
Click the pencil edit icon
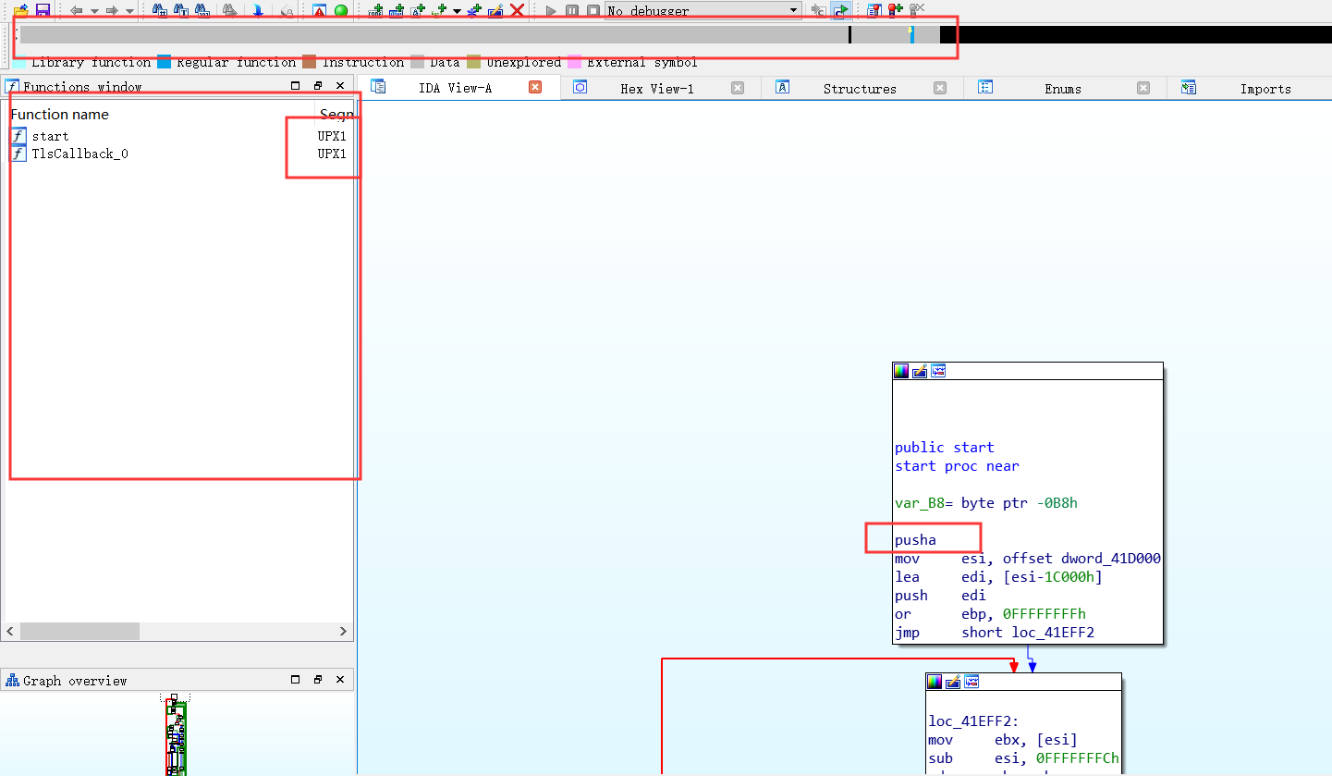[495, 10]
